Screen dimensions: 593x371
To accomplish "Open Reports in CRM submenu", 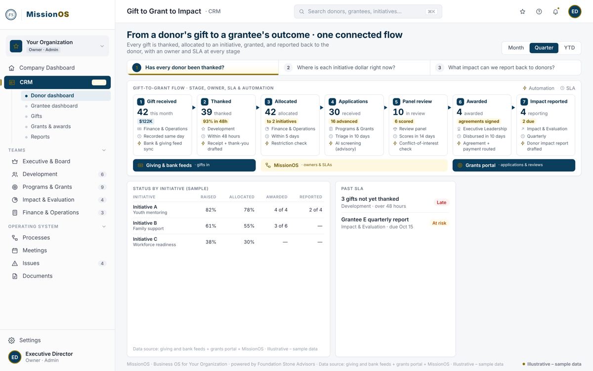I will pyautogui.click(x=66, y=137).
